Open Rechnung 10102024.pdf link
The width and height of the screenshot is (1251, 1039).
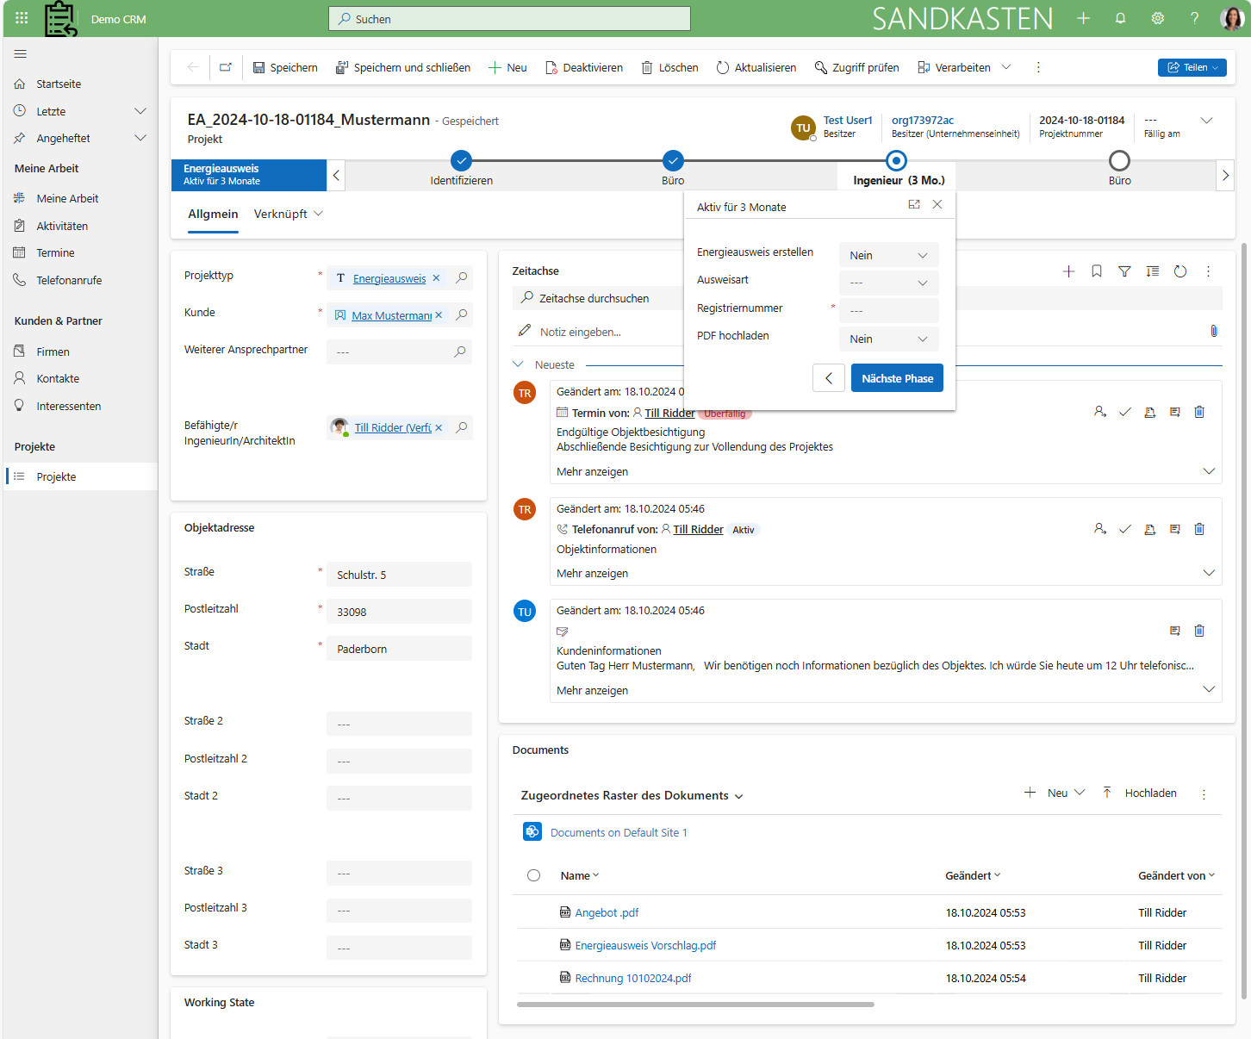pos(633,978)
